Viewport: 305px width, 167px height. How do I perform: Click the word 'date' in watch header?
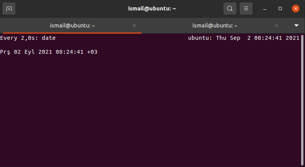tap(49, 38)
